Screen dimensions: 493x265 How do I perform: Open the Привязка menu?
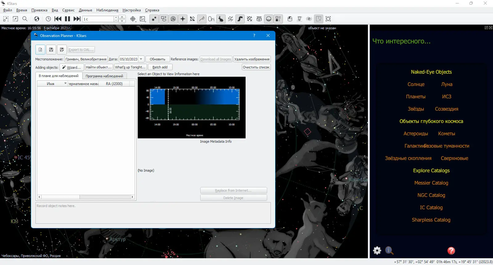point(39,10)
